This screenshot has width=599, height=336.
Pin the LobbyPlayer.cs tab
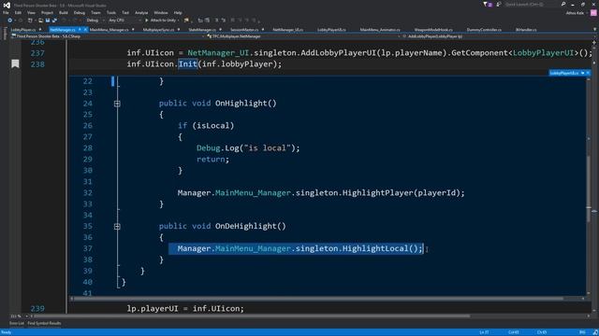(x=40, y=29)
